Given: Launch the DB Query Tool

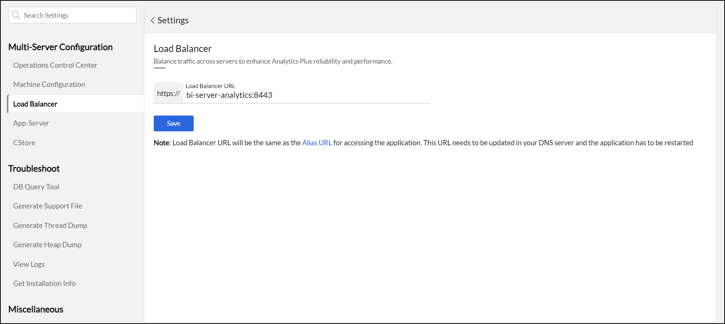Looking at the screenshot, I should tap(36, 187).
